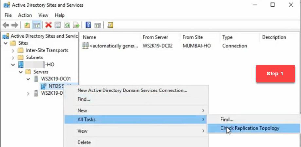Expand the second WS2K19-D server node
The height and width of the screenshot is (147, 301).
tap(28, 94)
